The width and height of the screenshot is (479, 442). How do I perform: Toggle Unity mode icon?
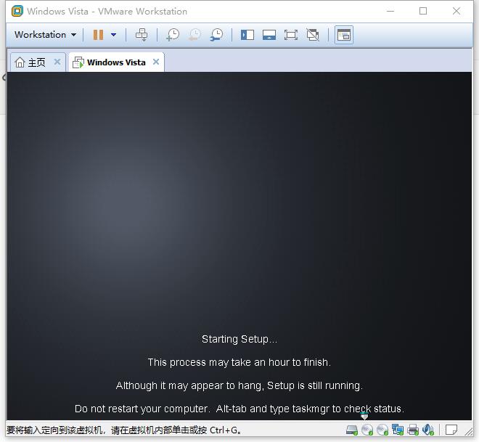click(313, 35)
